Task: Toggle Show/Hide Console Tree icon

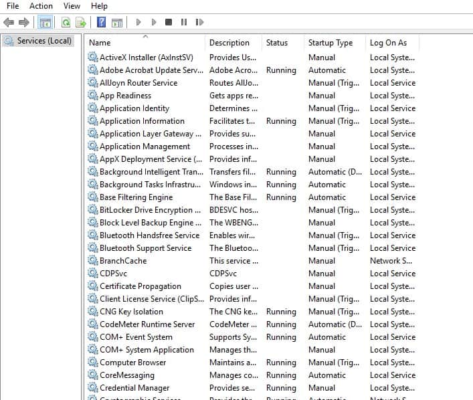Action: click(x=45, y=22)
